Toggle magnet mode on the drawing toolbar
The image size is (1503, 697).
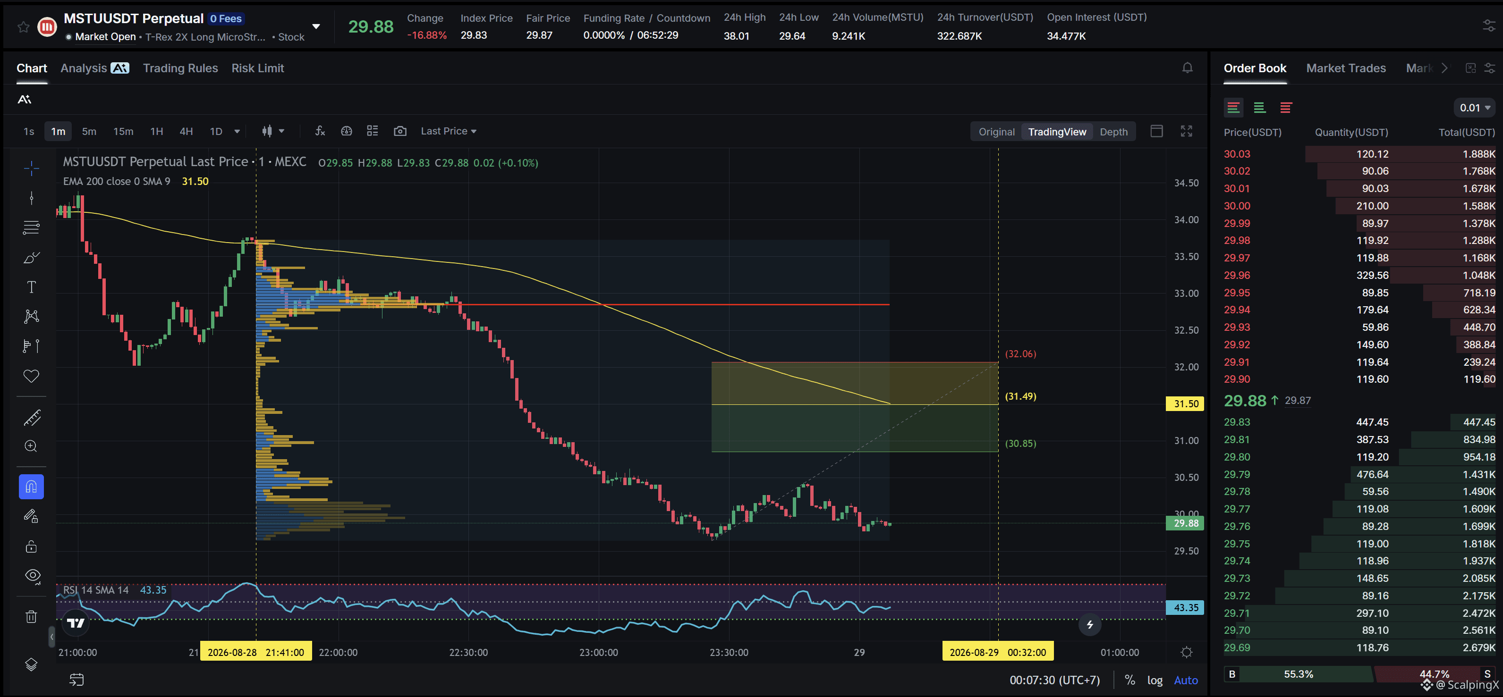[x=32, y=487]
